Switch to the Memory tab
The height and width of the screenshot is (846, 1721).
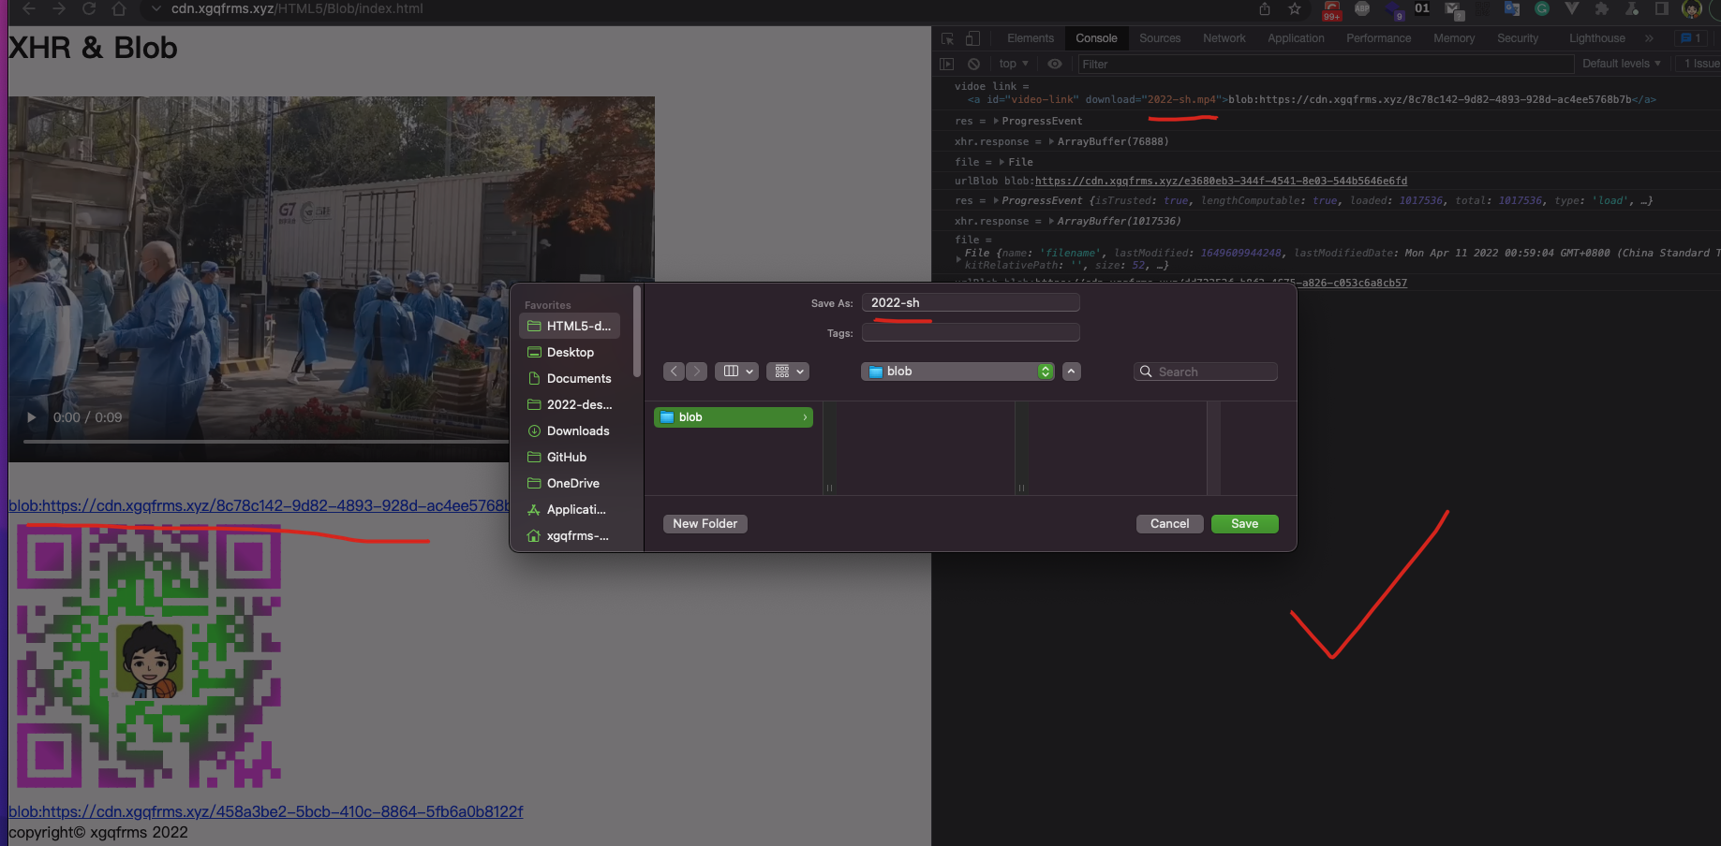point(1454,38)
